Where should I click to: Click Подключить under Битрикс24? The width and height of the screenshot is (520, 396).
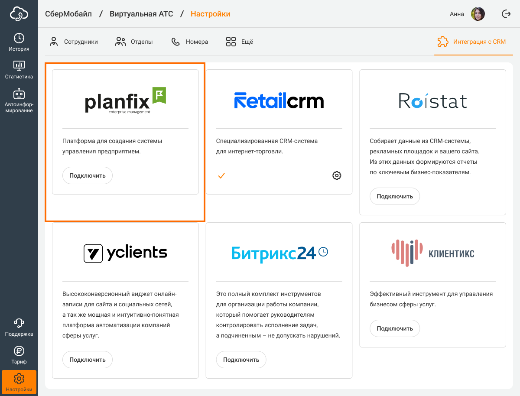pos(241,360)
